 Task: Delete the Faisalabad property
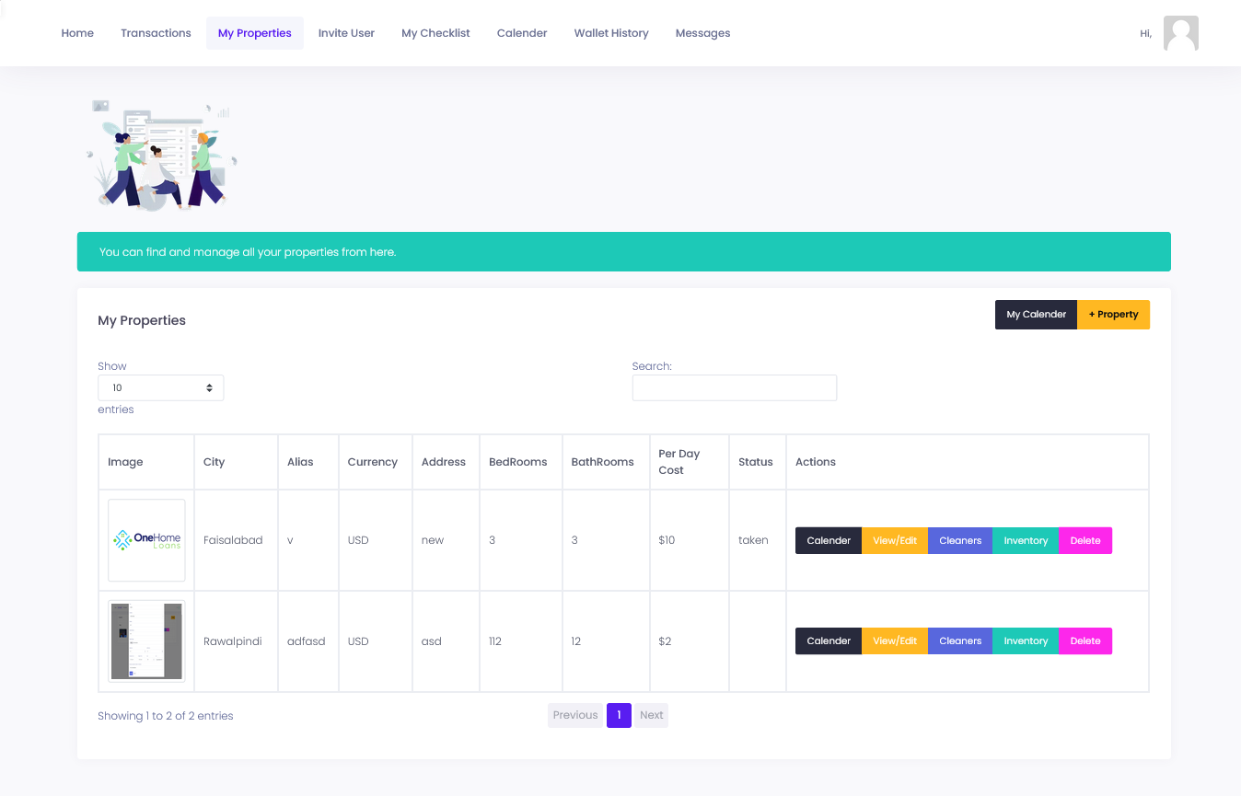coord(1085,540)
